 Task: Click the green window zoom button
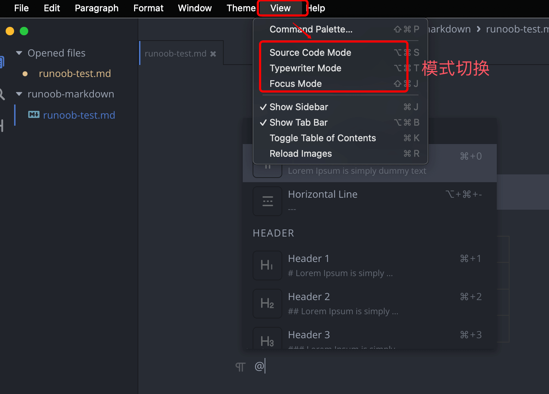[x=24, y=31]
